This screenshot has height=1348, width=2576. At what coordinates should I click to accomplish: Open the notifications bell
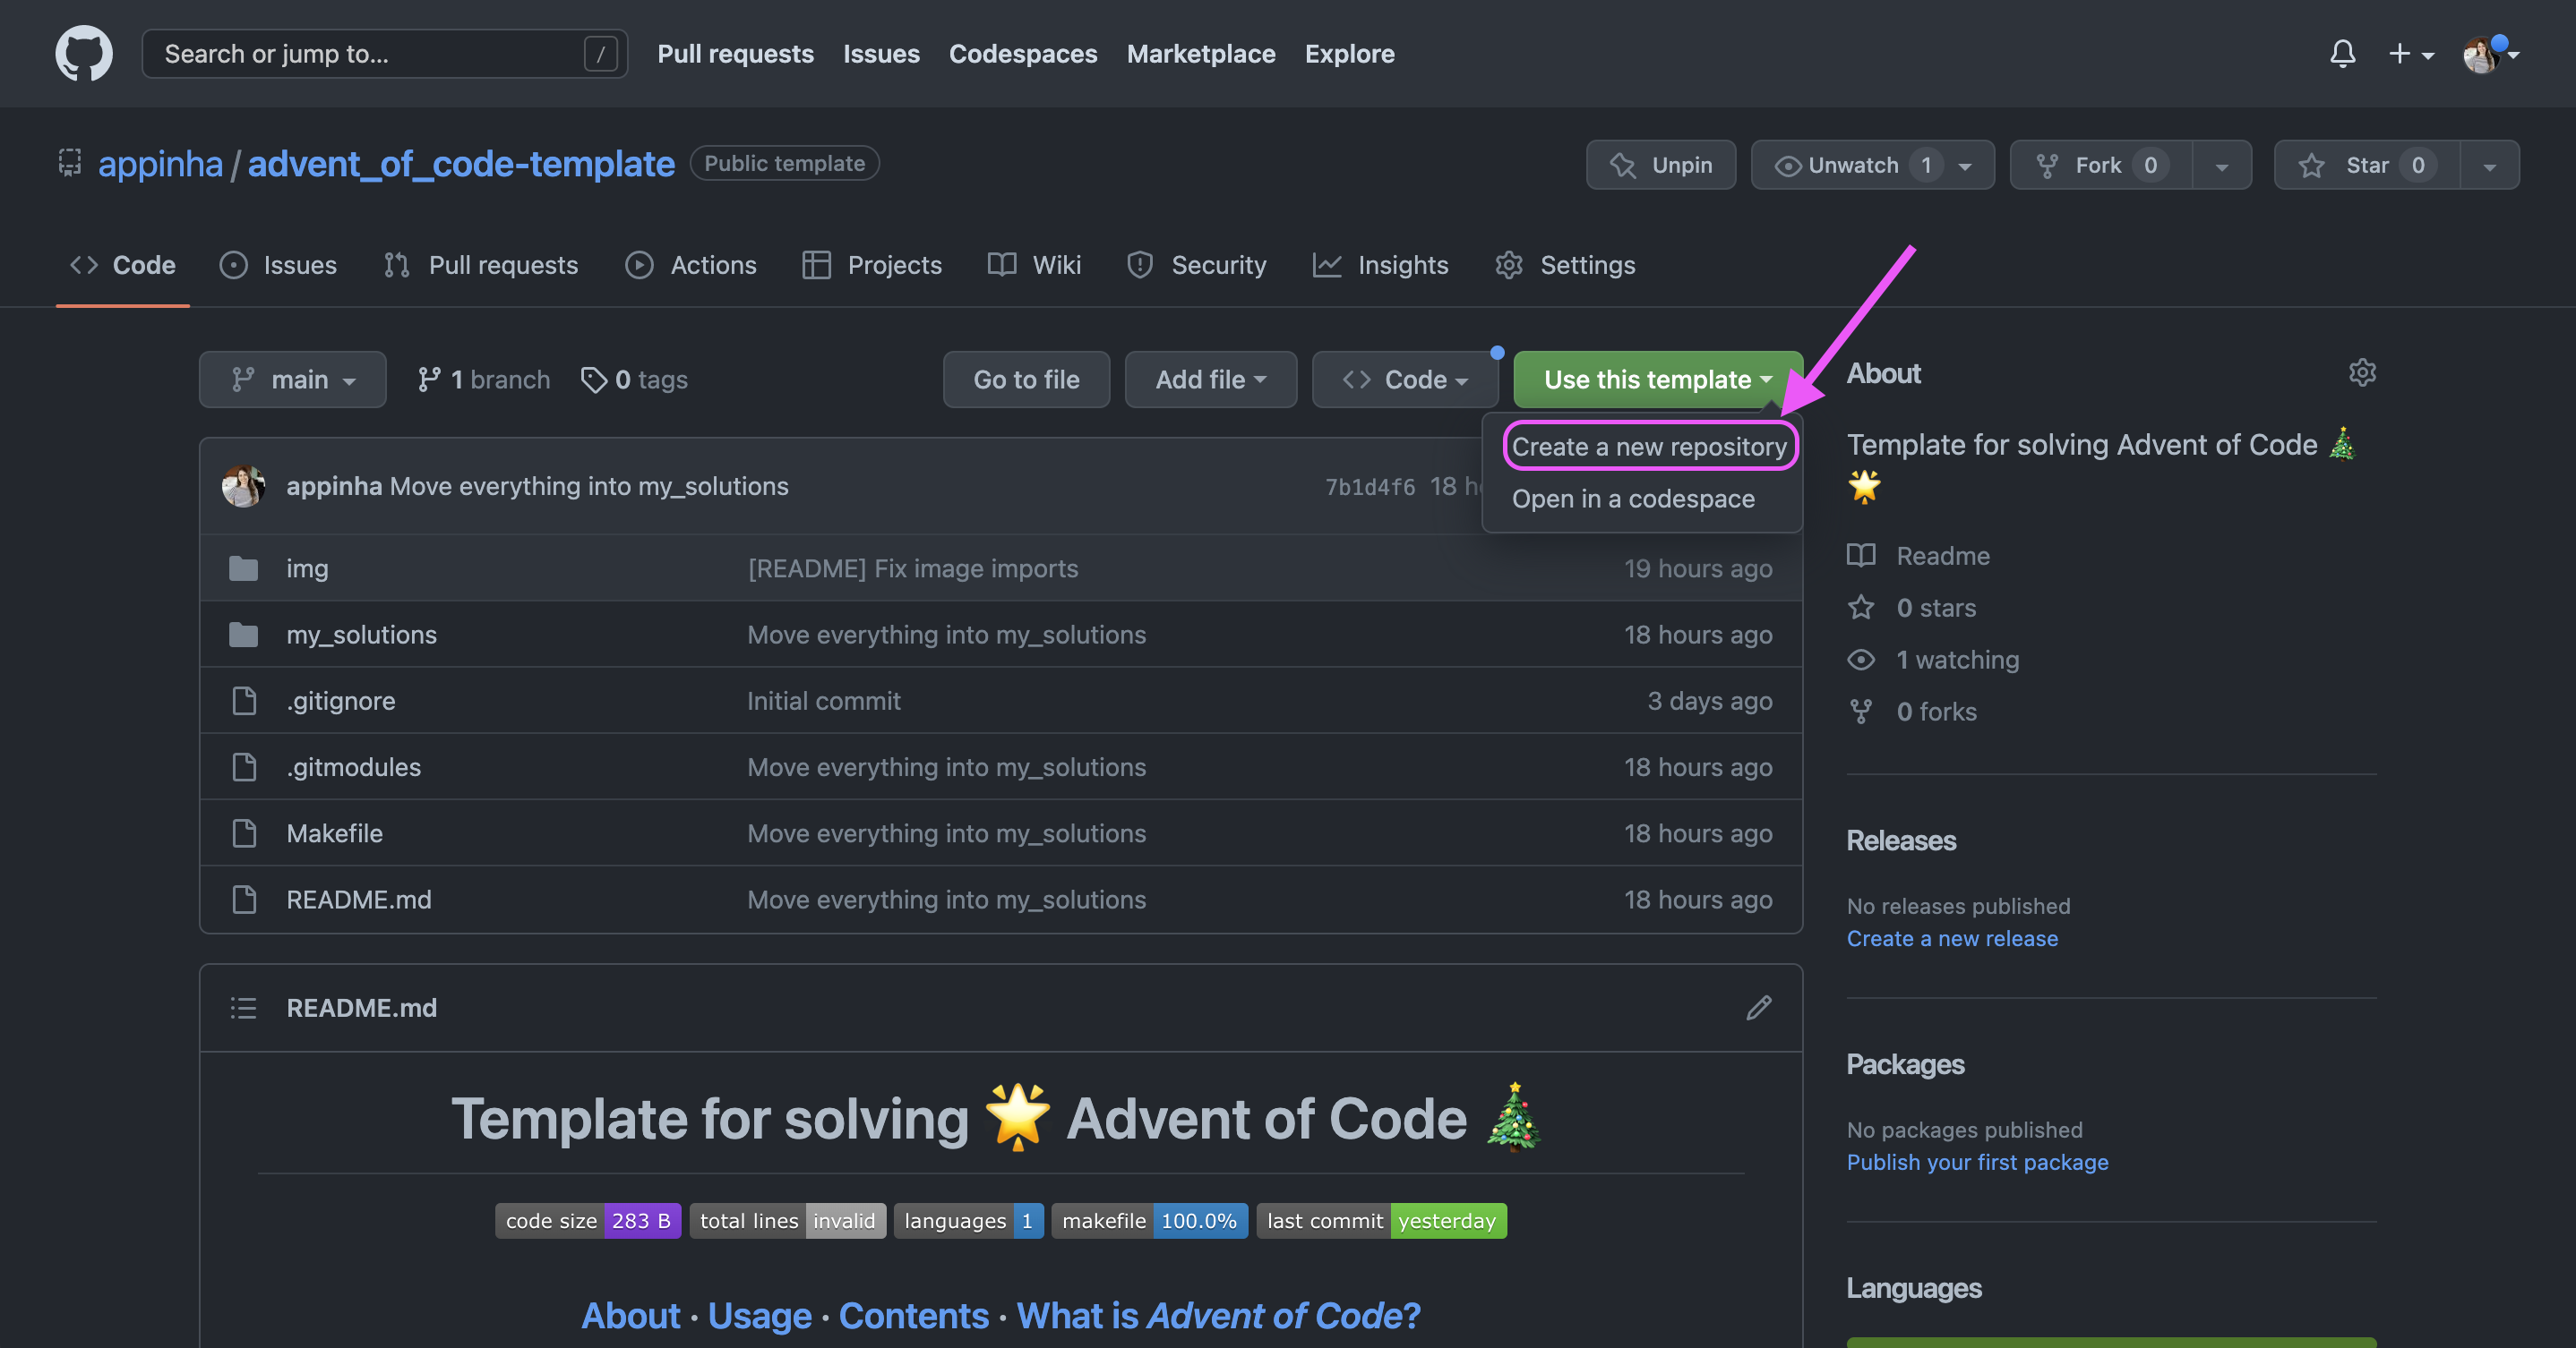2342,53
